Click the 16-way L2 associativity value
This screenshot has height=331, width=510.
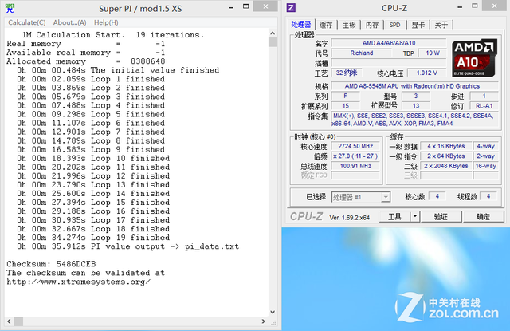[485, 166]
